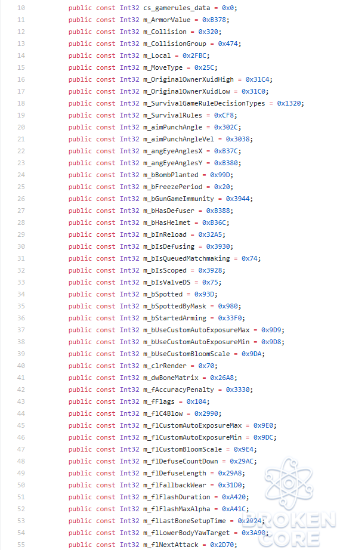Click m_aimPunchAngleVel identifier

pyautogui.click(x=178, y=139)
